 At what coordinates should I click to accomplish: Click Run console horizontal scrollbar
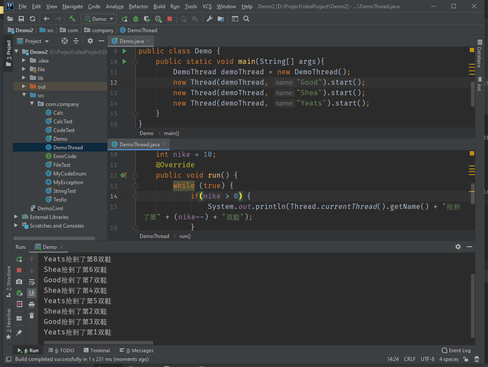[x=98, y=342]
